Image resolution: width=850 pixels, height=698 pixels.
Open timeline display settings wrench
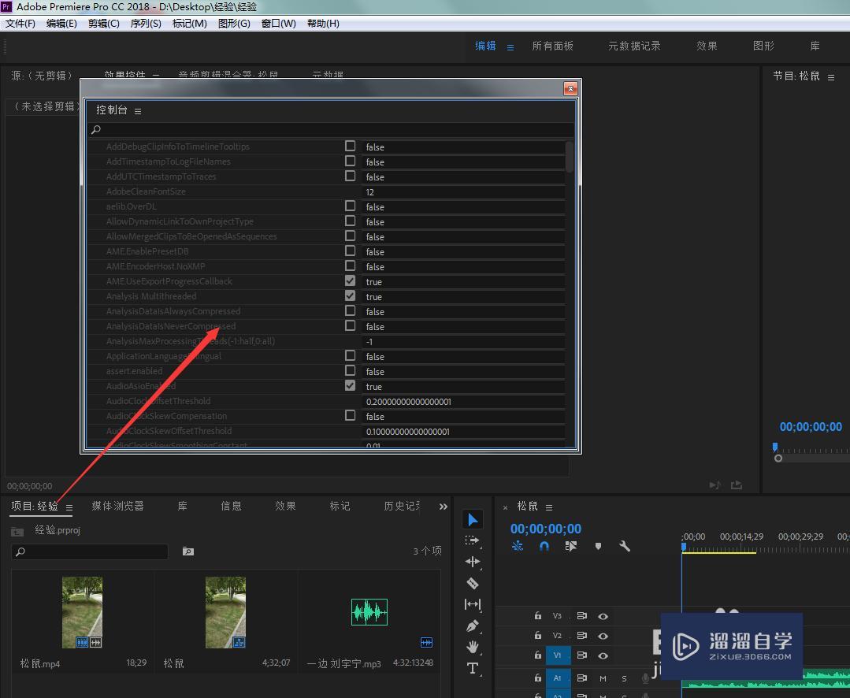click(625, 546)
